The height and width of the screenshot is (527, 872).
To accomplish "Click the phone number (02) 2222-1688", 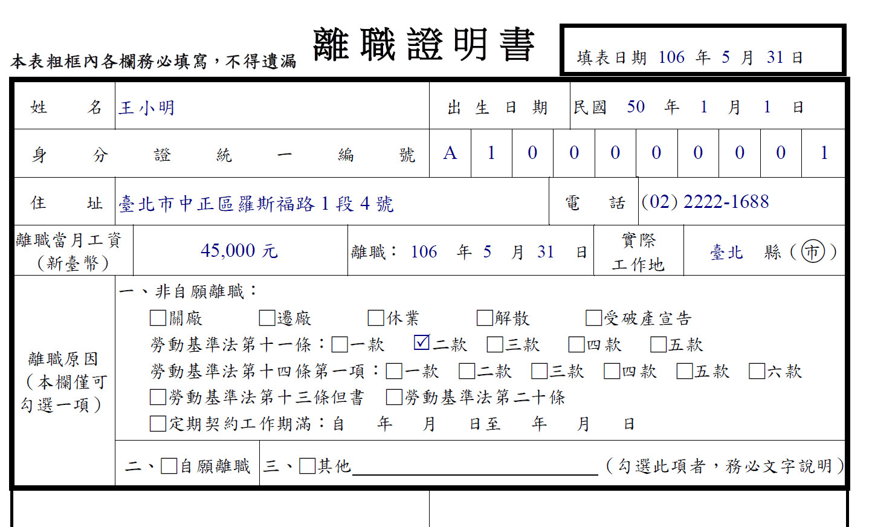I will click(705, 201).
